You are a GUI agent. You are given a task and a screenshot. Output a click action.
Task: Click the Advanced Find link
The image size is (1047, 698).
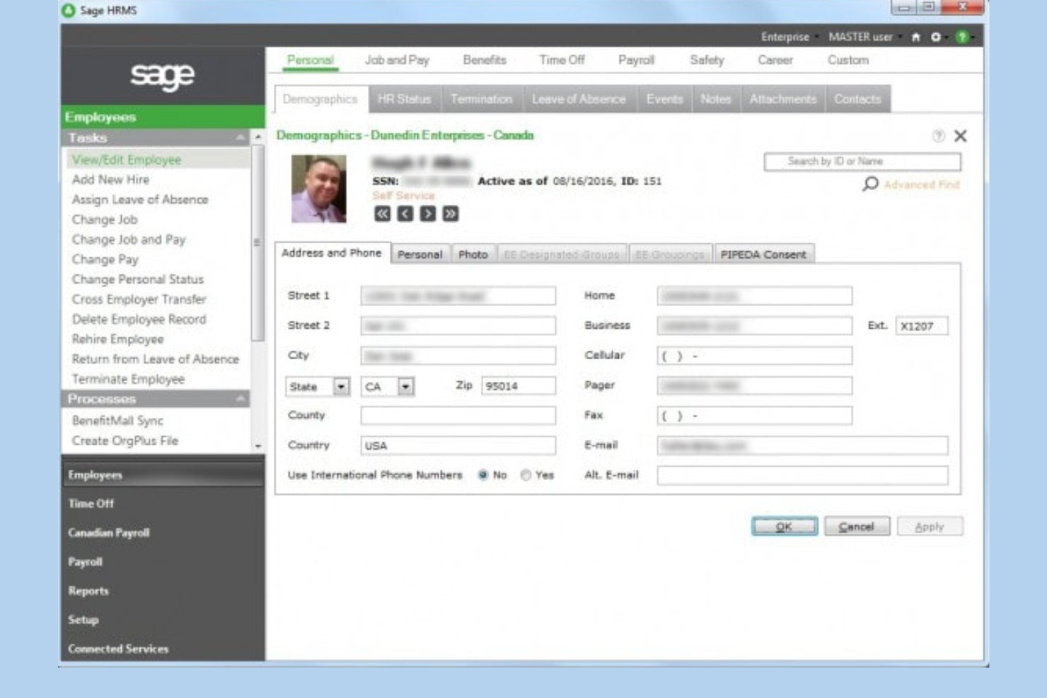(x=921, y=185)
